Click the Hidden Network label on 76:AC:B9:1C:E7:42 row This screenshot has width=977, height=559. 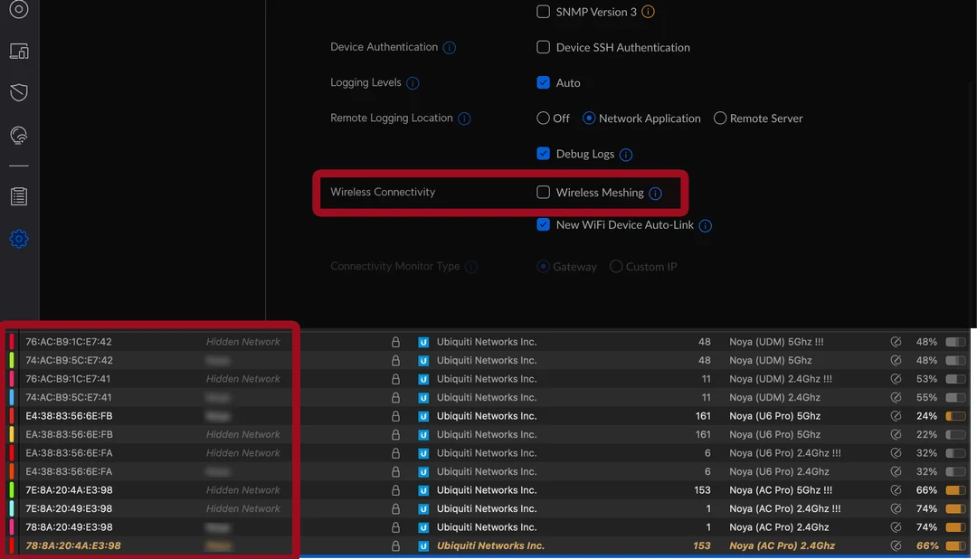[242, 341]
